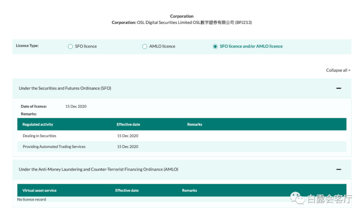The height and width of the screenshot is (215, 364).
Task: Select the AMLO licence radio option
Action: [145, 46]
